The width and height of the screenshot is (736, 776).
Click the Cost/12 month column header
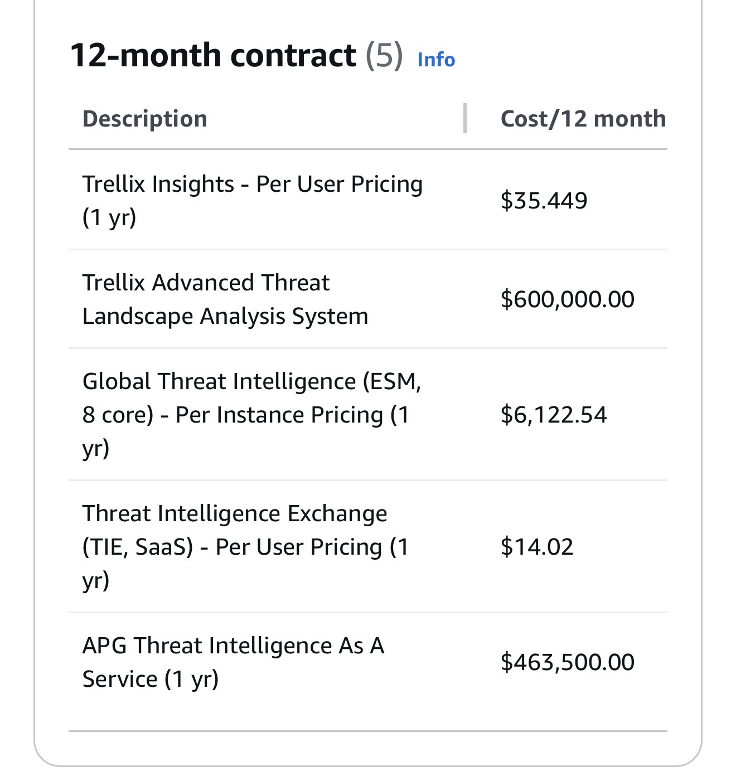(583, 119)
